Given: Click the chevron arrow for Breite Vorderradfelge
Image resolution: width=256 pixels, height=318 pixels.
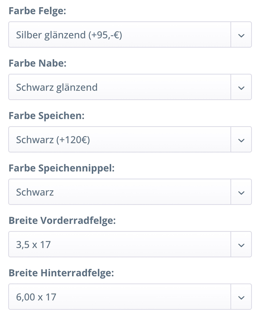Looking at the screenshot, I should tap(241, 245).
